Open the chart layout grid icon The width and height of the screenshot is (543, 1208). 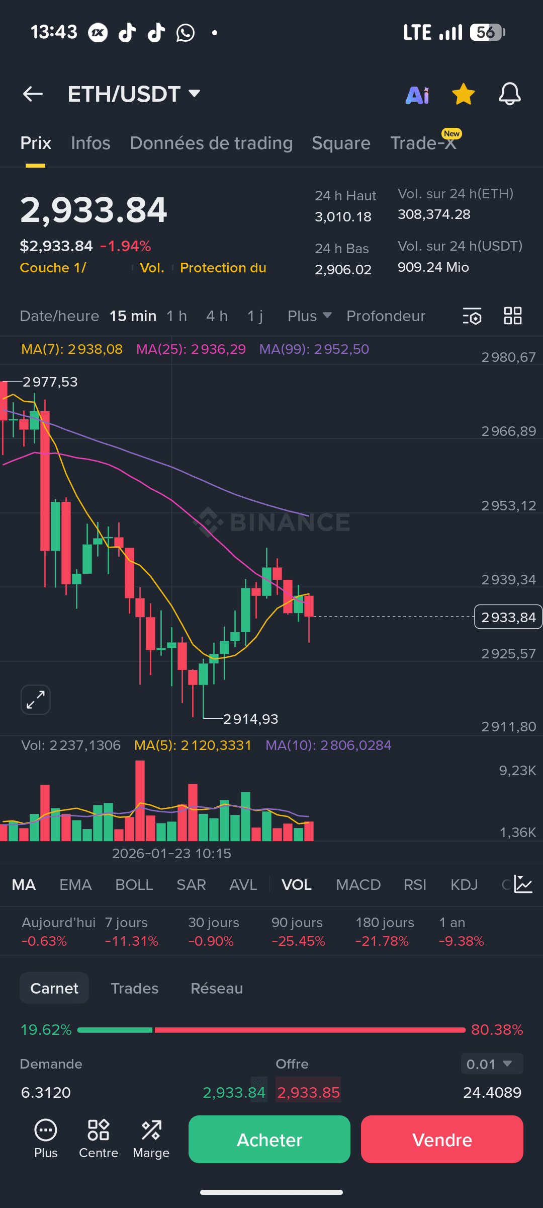pyautogui.click(x=513, y=316)
